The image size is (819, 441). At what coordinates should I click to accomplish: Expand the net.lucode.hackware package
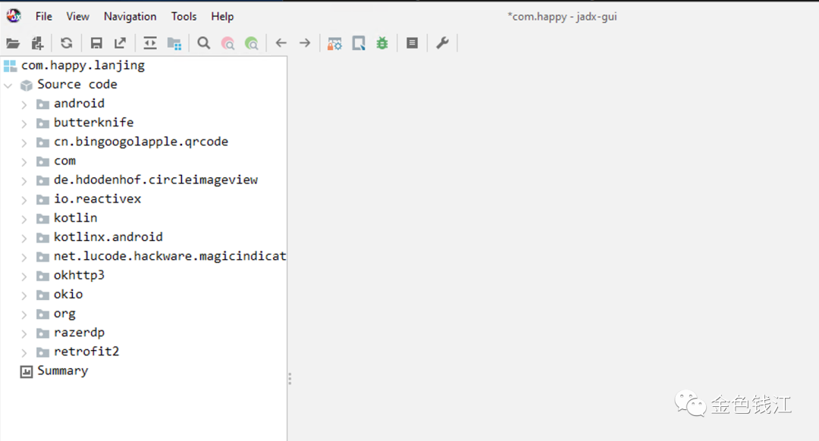click(24, 258)
